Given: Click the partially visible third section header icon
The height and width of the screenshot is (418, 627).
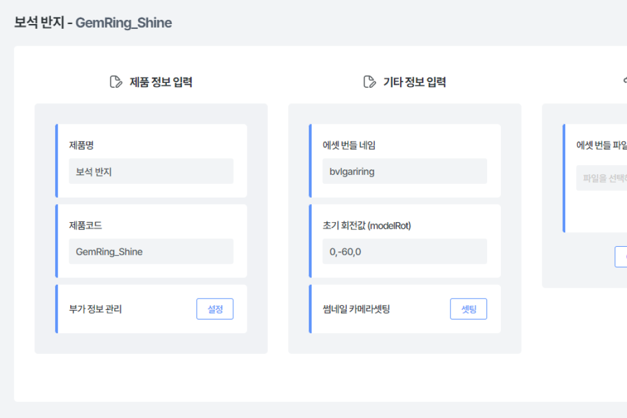Looking at the screenshot, I should [x=625, y=82].
